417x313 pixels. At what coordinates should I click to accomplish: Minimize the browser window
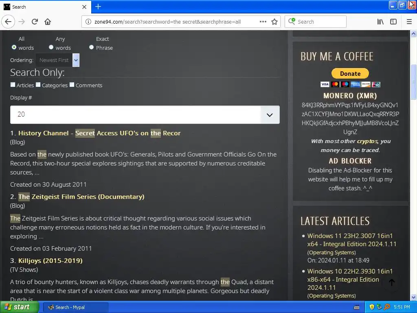tap(393, 5)
